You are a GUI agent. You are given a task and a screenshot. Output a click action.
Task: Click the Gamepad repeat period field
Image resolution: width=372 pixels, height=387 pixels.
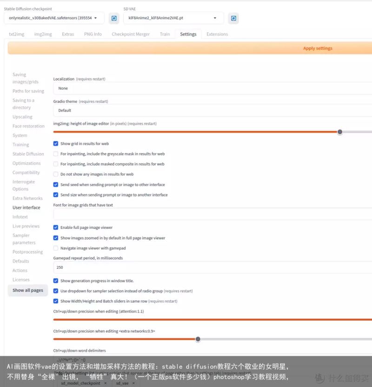point(213,267)
